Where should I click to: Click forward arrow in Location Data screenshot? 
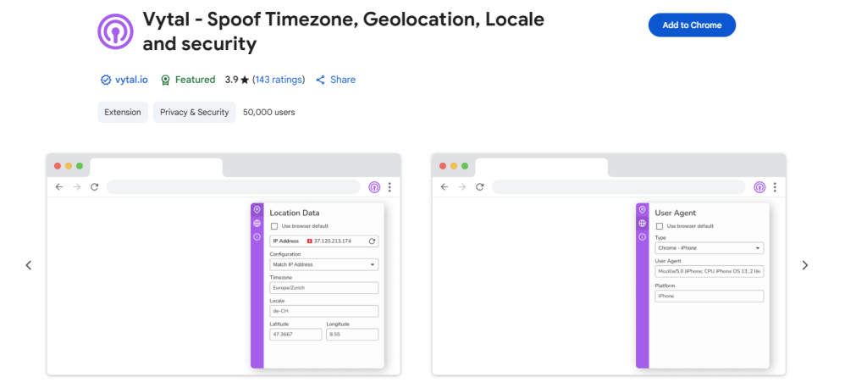click(x=77, y=187)
